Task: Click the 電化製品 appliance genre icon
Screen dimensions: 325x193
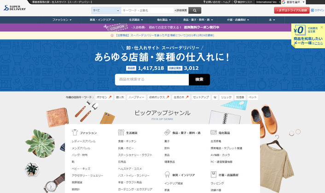Action: [214, 132]
